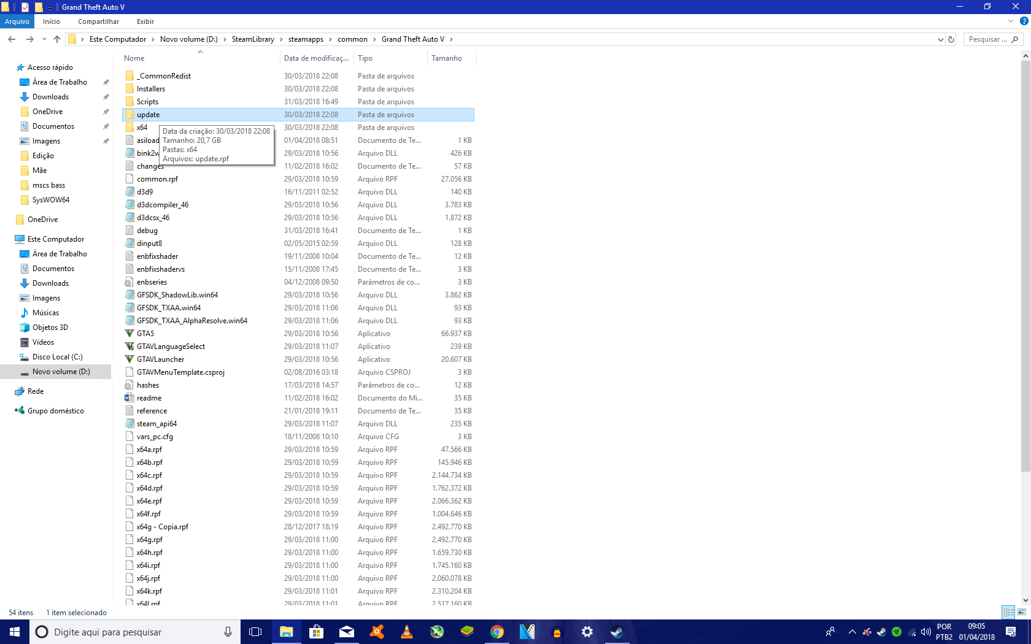Click SteamLibrary in the address path
The image size is (1031, 644).
pos(253,39)
